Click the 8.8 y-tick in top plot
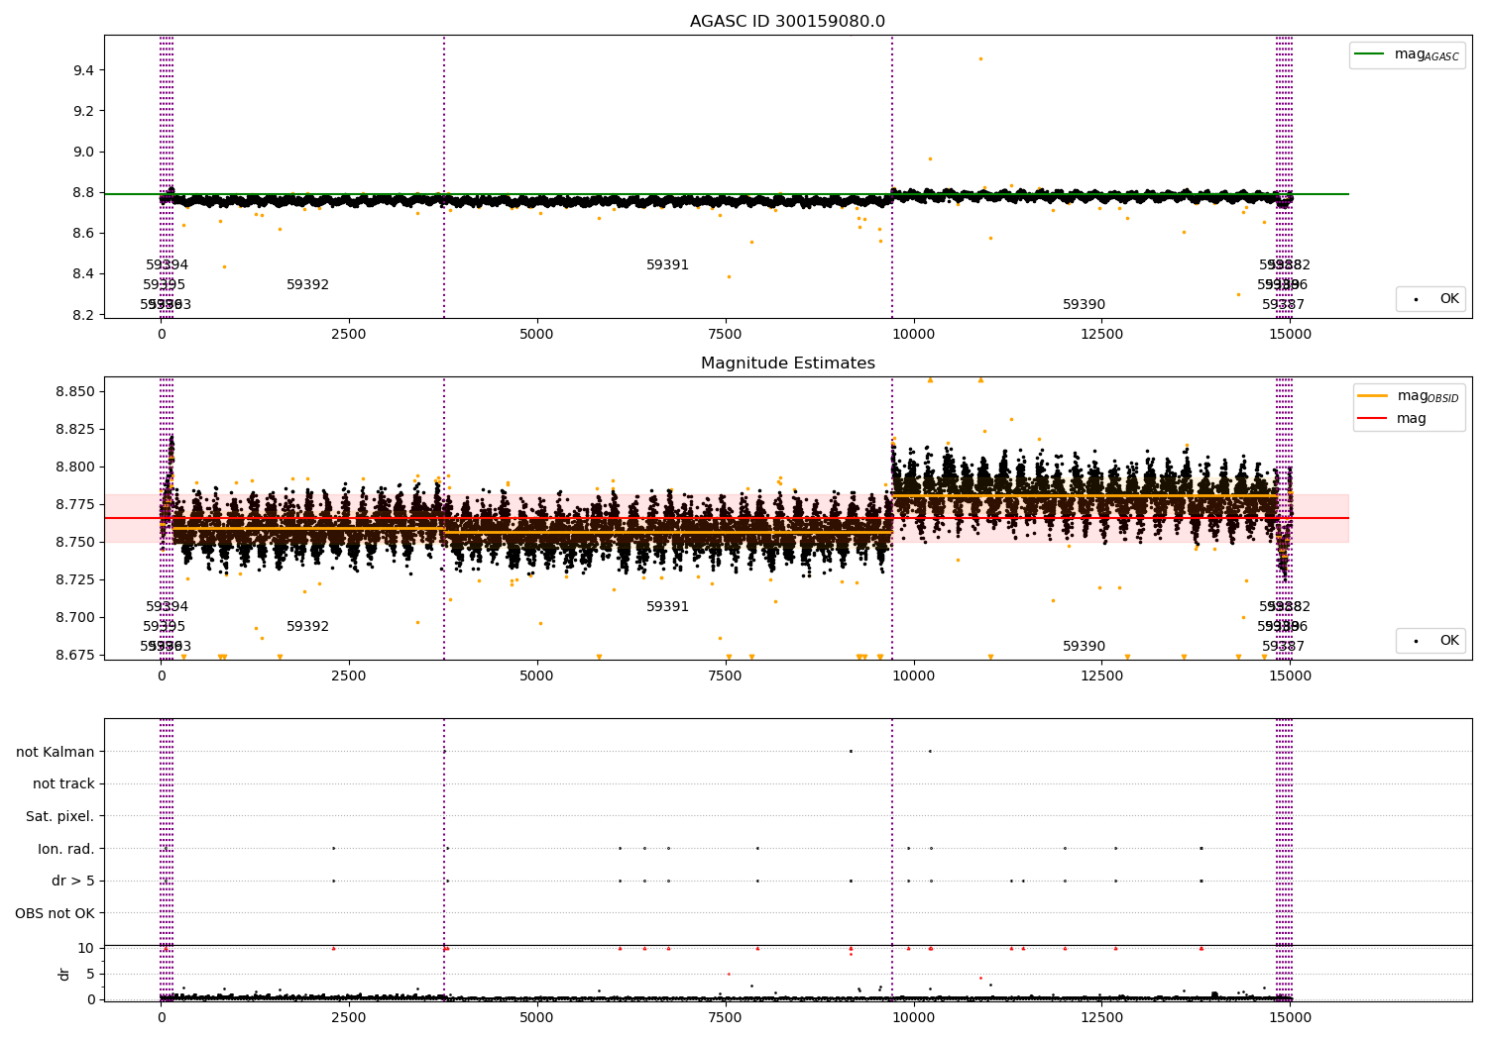Screen dimensions: 1487x1040 [83, 192]
